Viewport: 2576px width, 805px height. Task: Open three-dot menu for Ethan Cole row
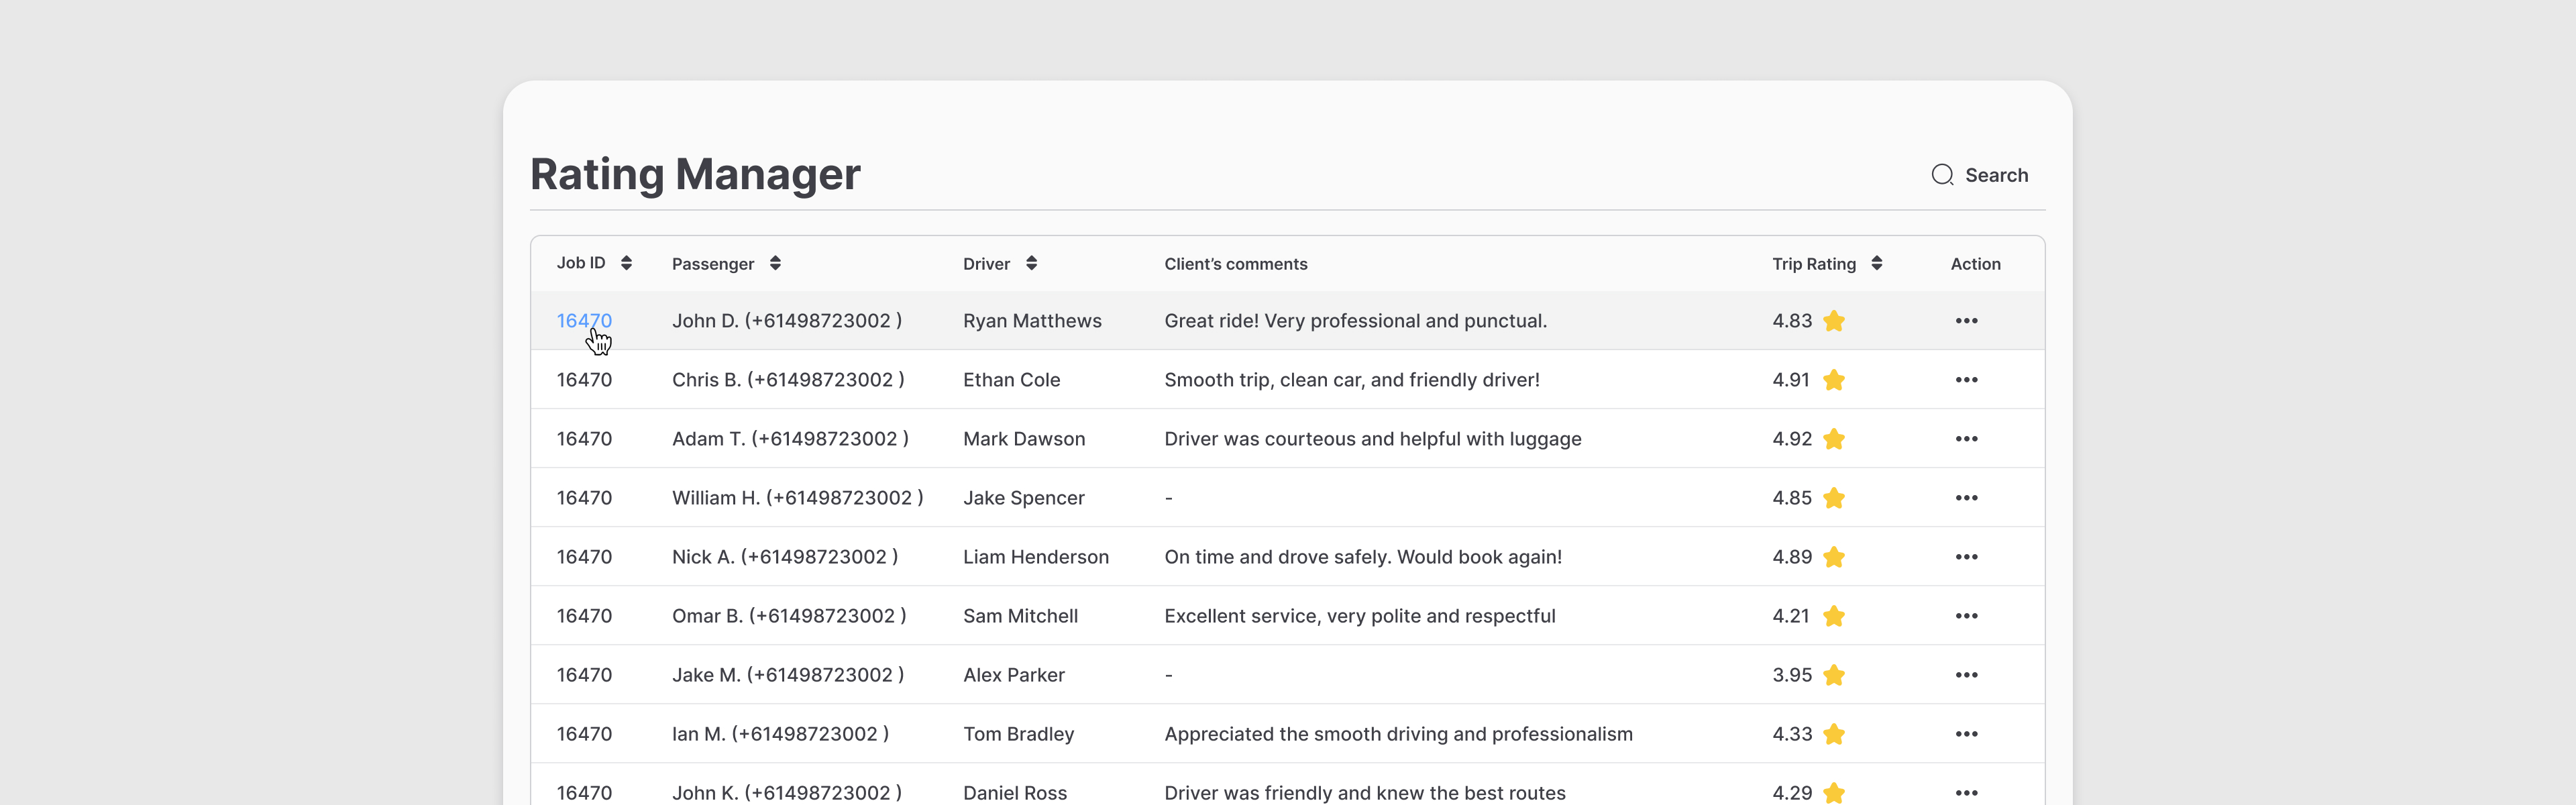click(x=1966, y=380)
